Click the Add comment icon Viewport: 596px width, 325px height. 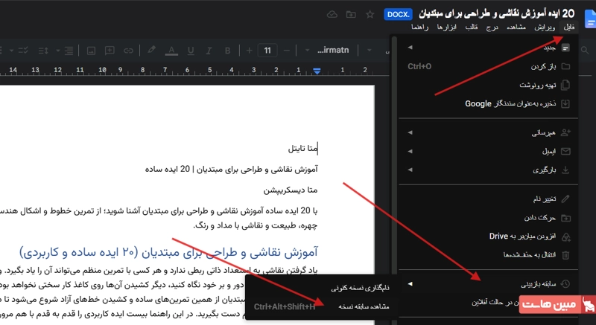click(110, 51)
